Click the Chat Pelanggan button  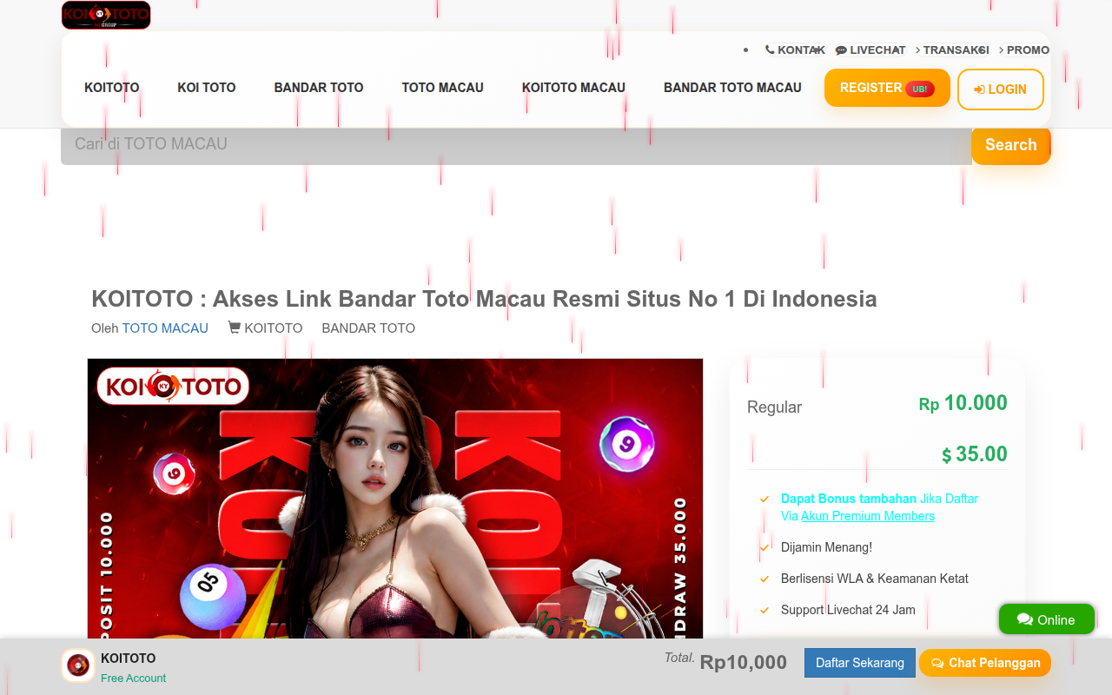point(985,663)
